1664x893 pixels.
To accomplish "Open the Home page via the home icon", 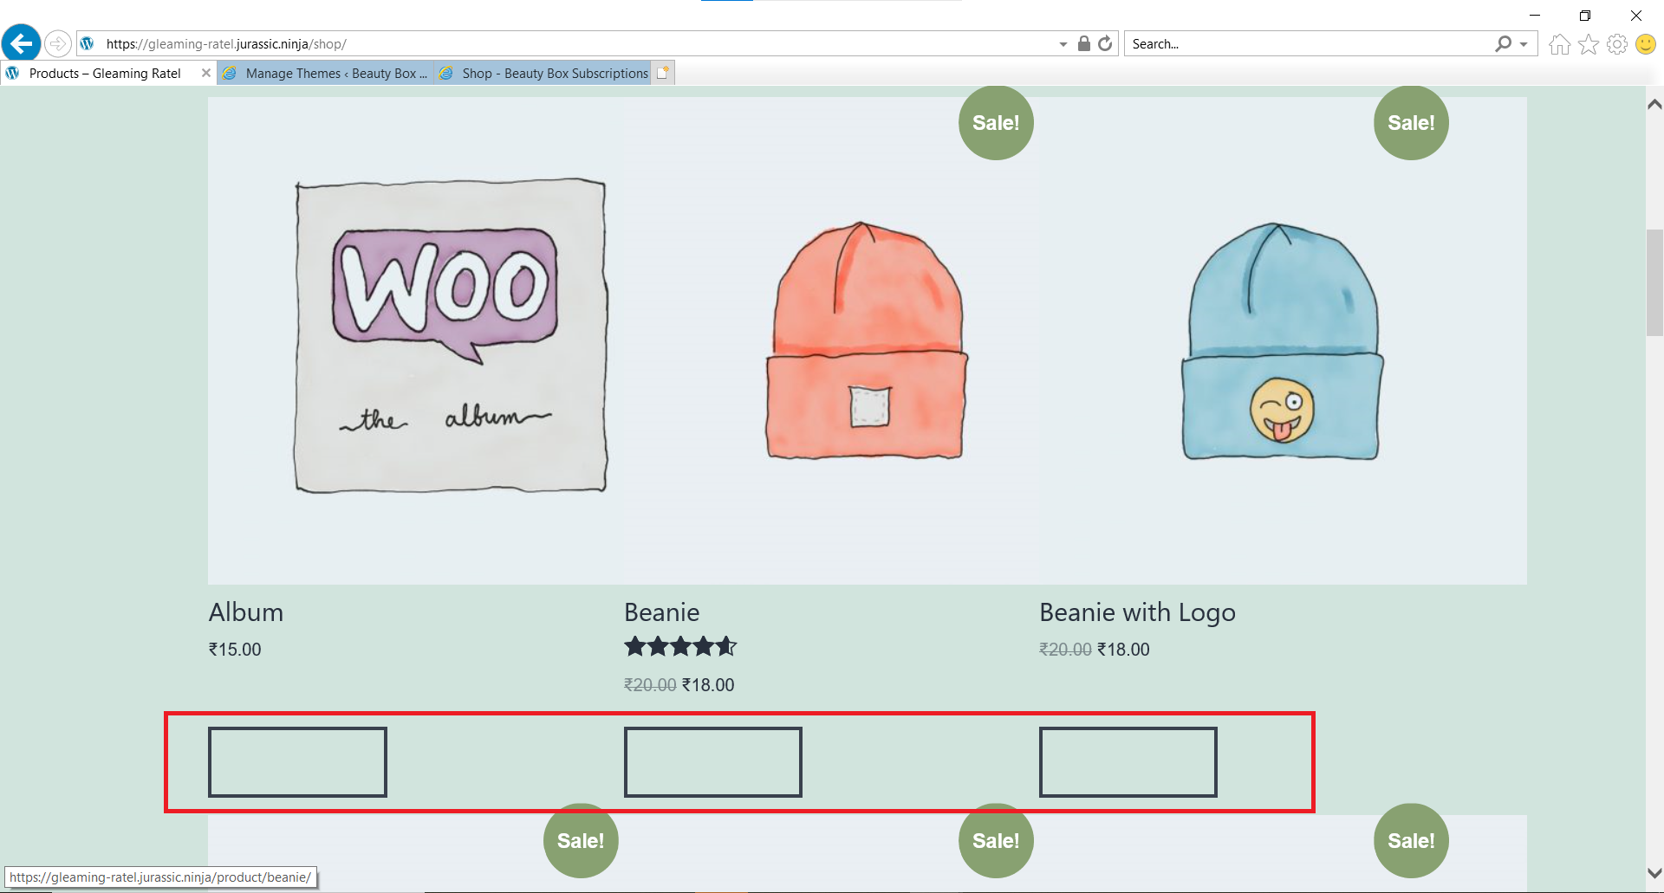I will pos(1559,43).
